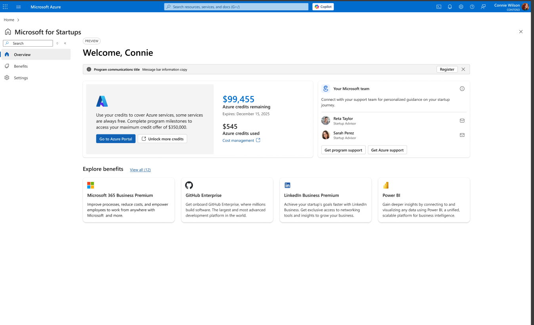Click Program communications title text
Screen dimensions: 534x325
[x=117, y=69]
